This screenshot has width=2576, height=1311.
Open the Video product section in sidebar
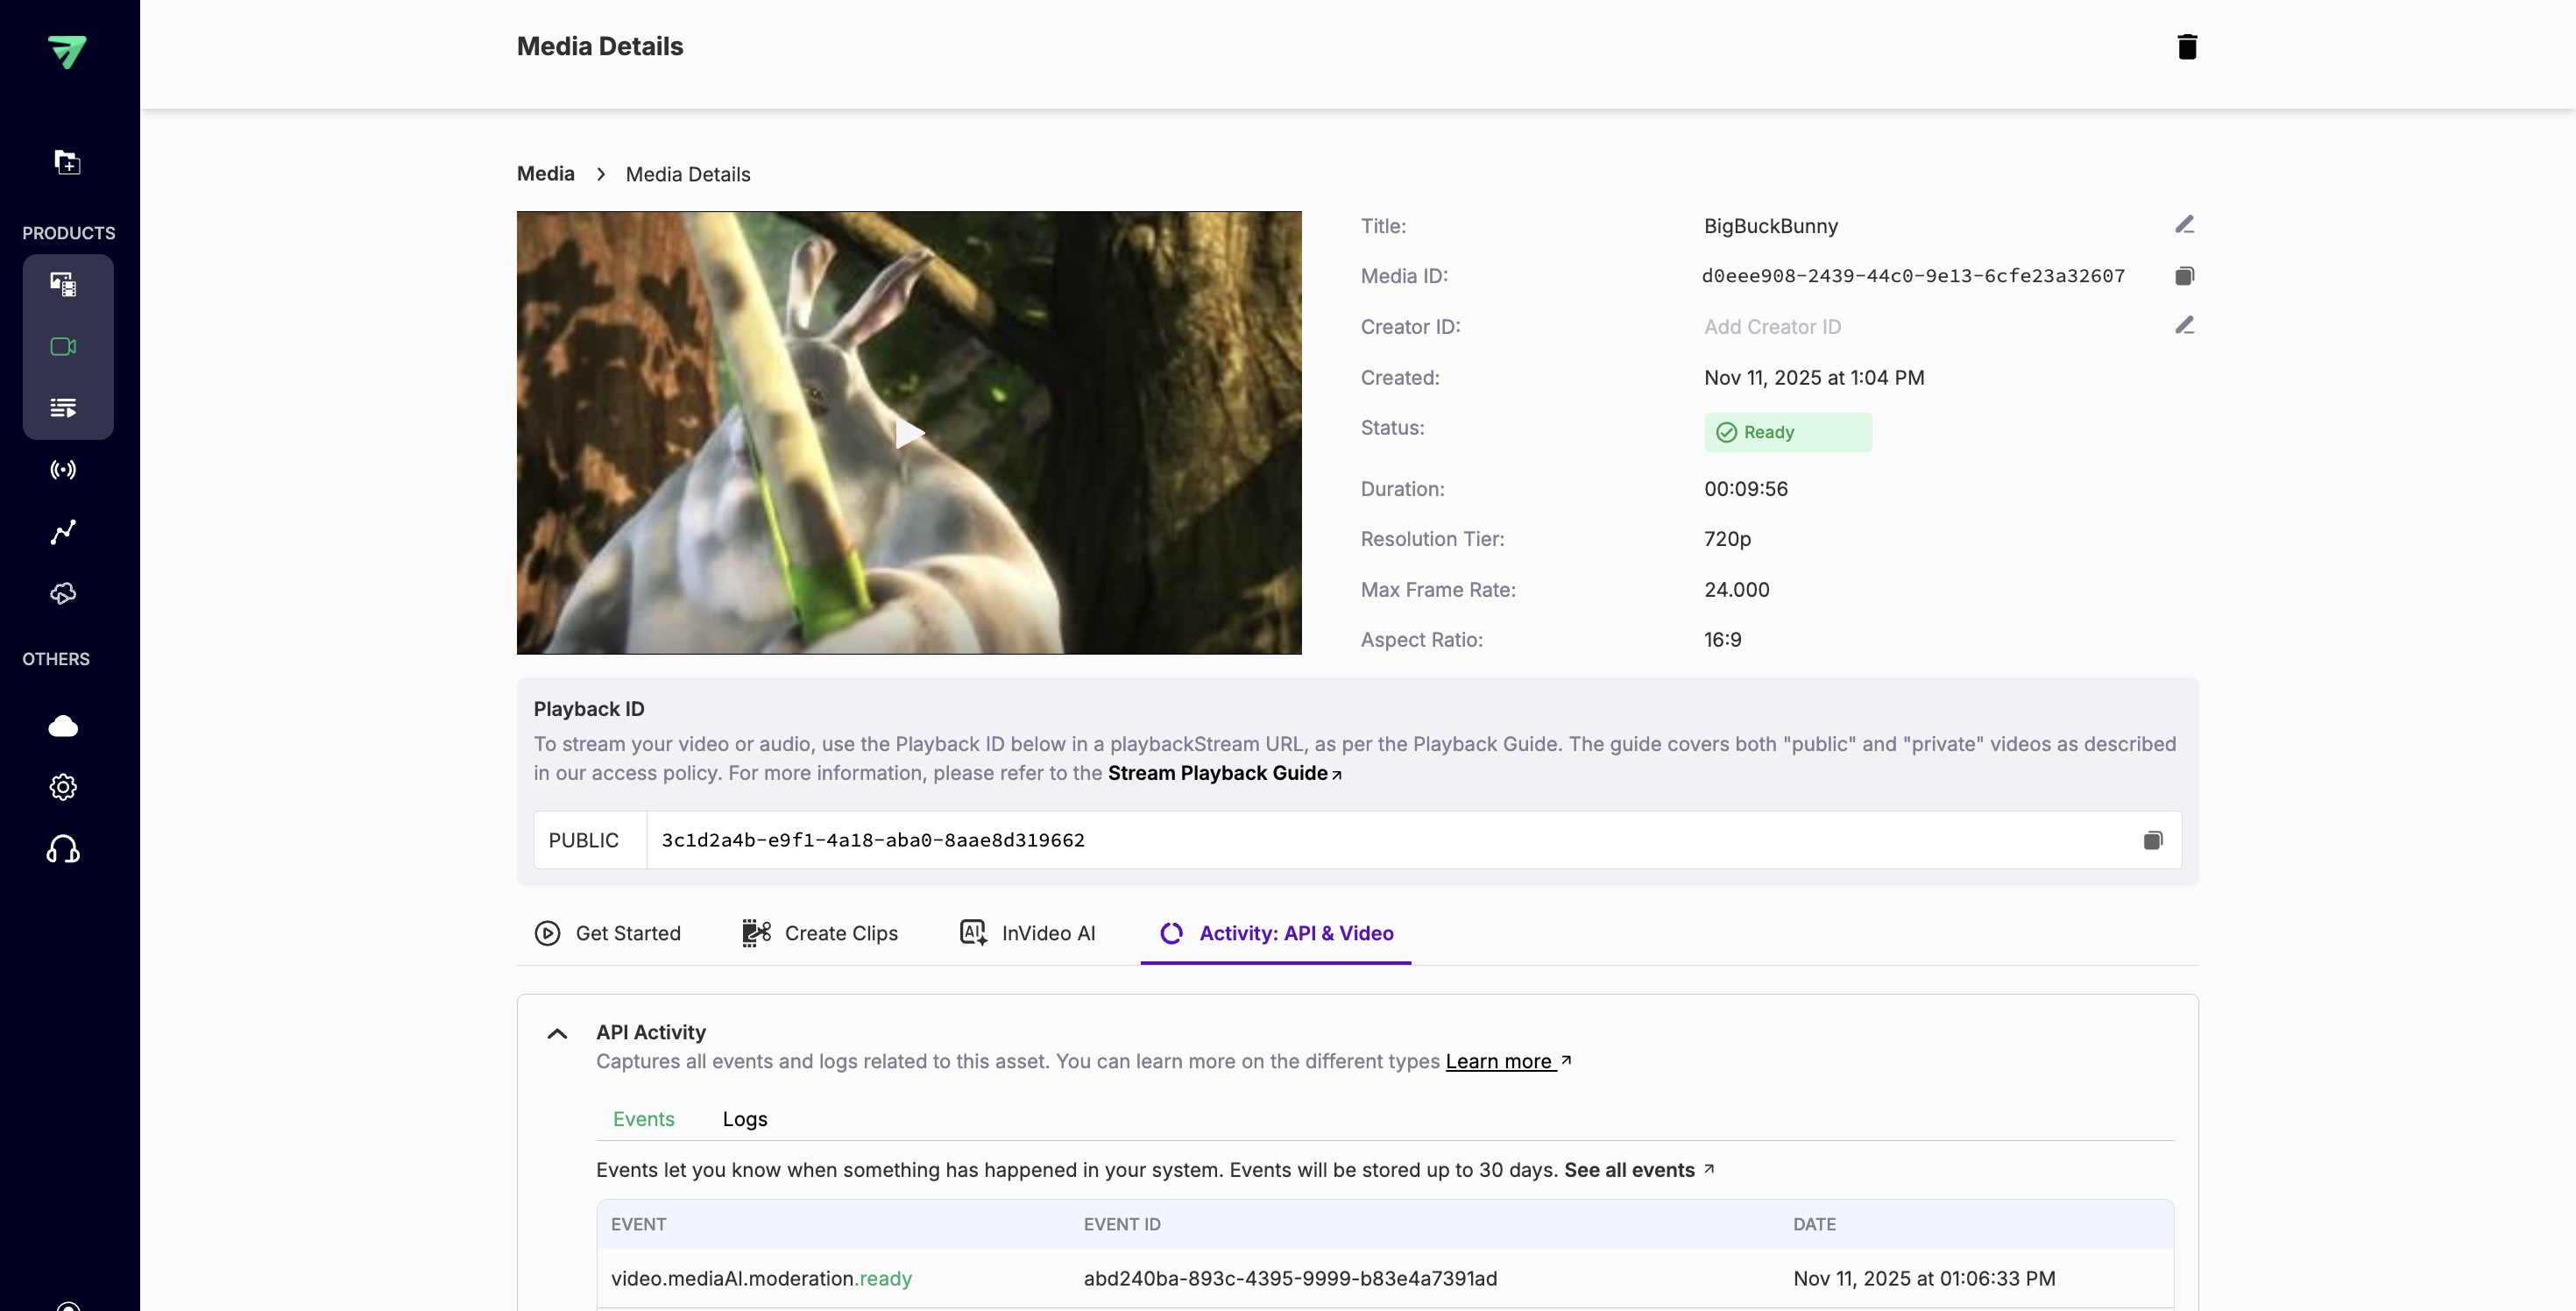coord(64,347)
